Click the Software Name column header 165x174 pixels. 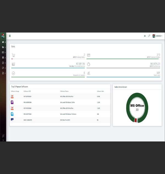coord(64,91)
